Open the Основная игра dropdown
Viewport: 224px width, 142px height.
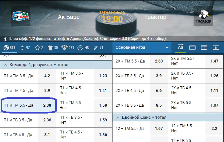[142, 48]
